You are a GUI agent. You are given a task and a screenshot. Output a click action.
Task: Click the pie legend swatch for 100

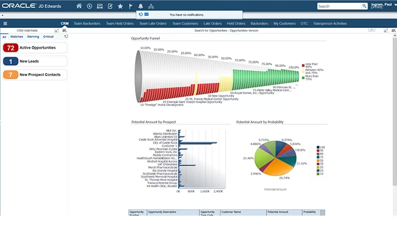pos(318,147)
